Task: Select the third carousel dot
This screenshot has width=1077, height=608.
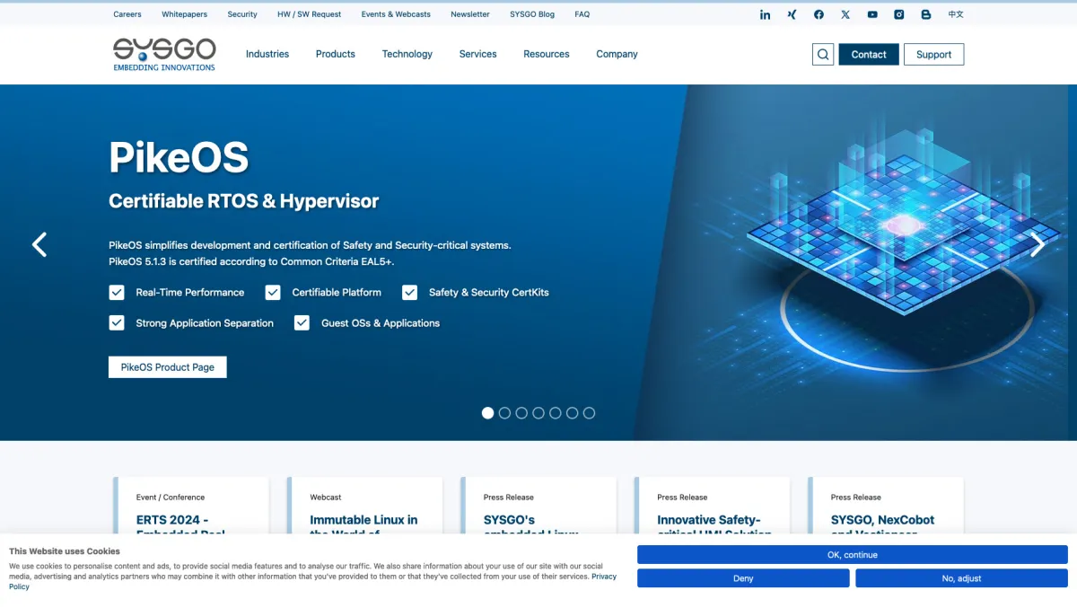Action: coord(521,413)
